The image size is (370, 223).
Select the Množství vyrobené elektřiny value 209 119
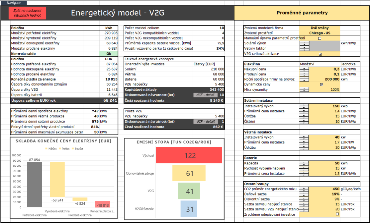tap(111, 38)
